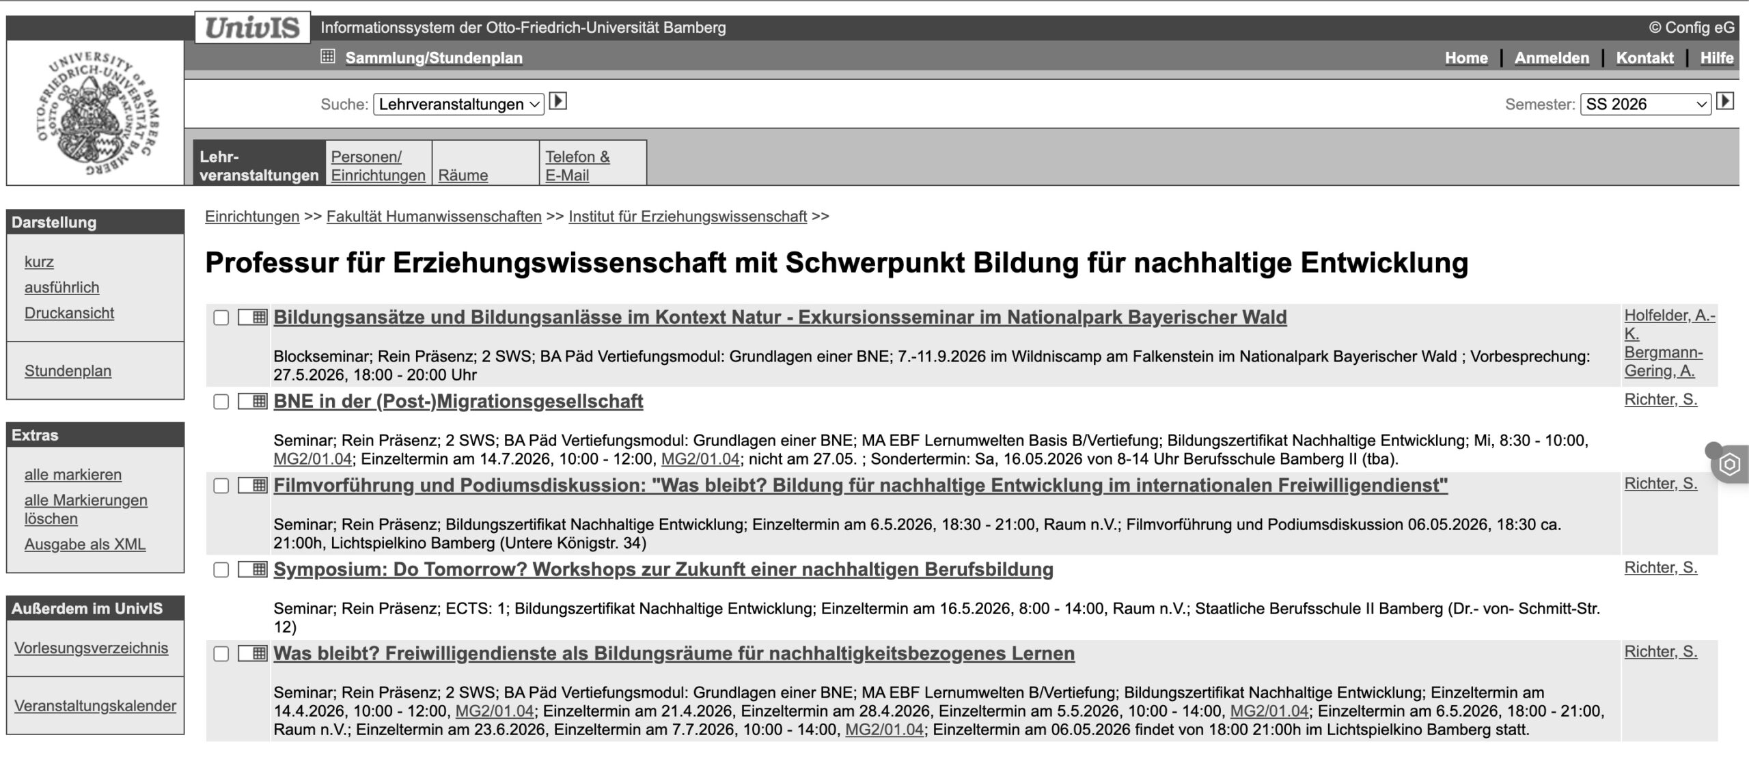
Task: Click the go arrow next to Semester dropdown
Action: click(x=1724, y=102)
